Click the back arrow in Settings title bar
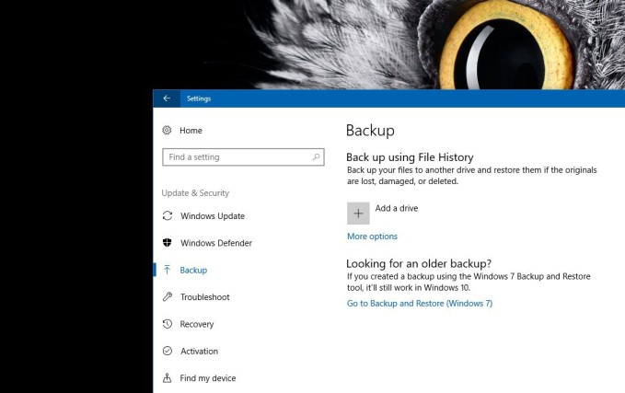625x393 pixels. pyautogui.click(x=167, y=98)
